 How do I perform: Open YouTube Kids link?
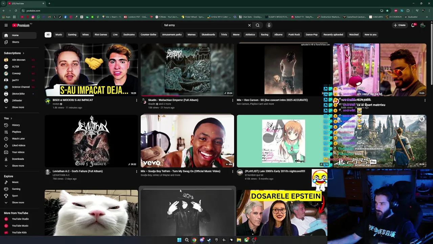20,232
